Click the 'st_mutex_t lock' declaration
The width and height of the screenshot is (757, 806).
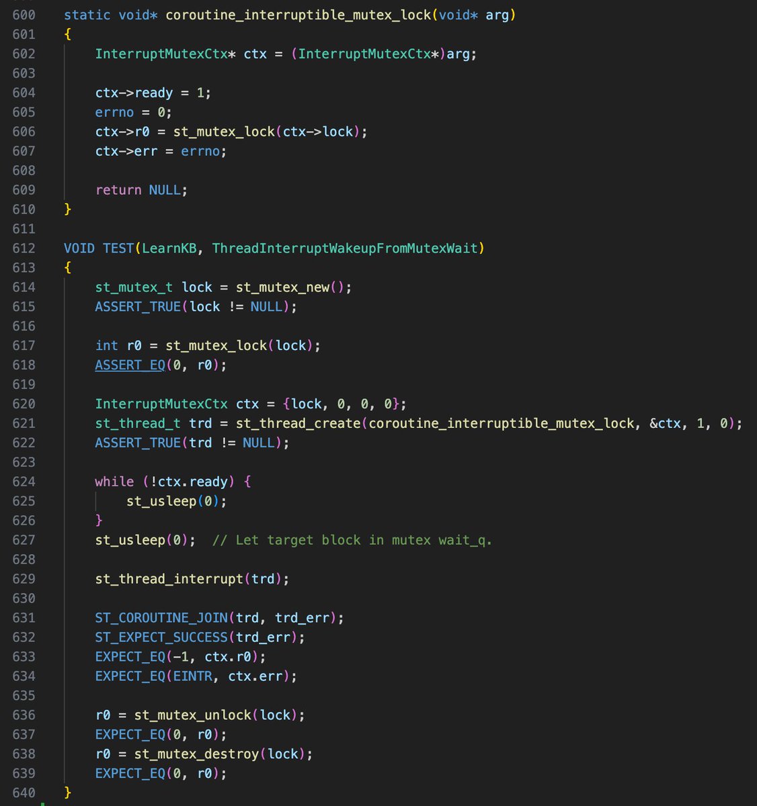(x=153, y=287)
